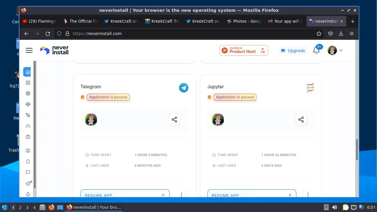Click the Jupyter app logo

point(310,87)
